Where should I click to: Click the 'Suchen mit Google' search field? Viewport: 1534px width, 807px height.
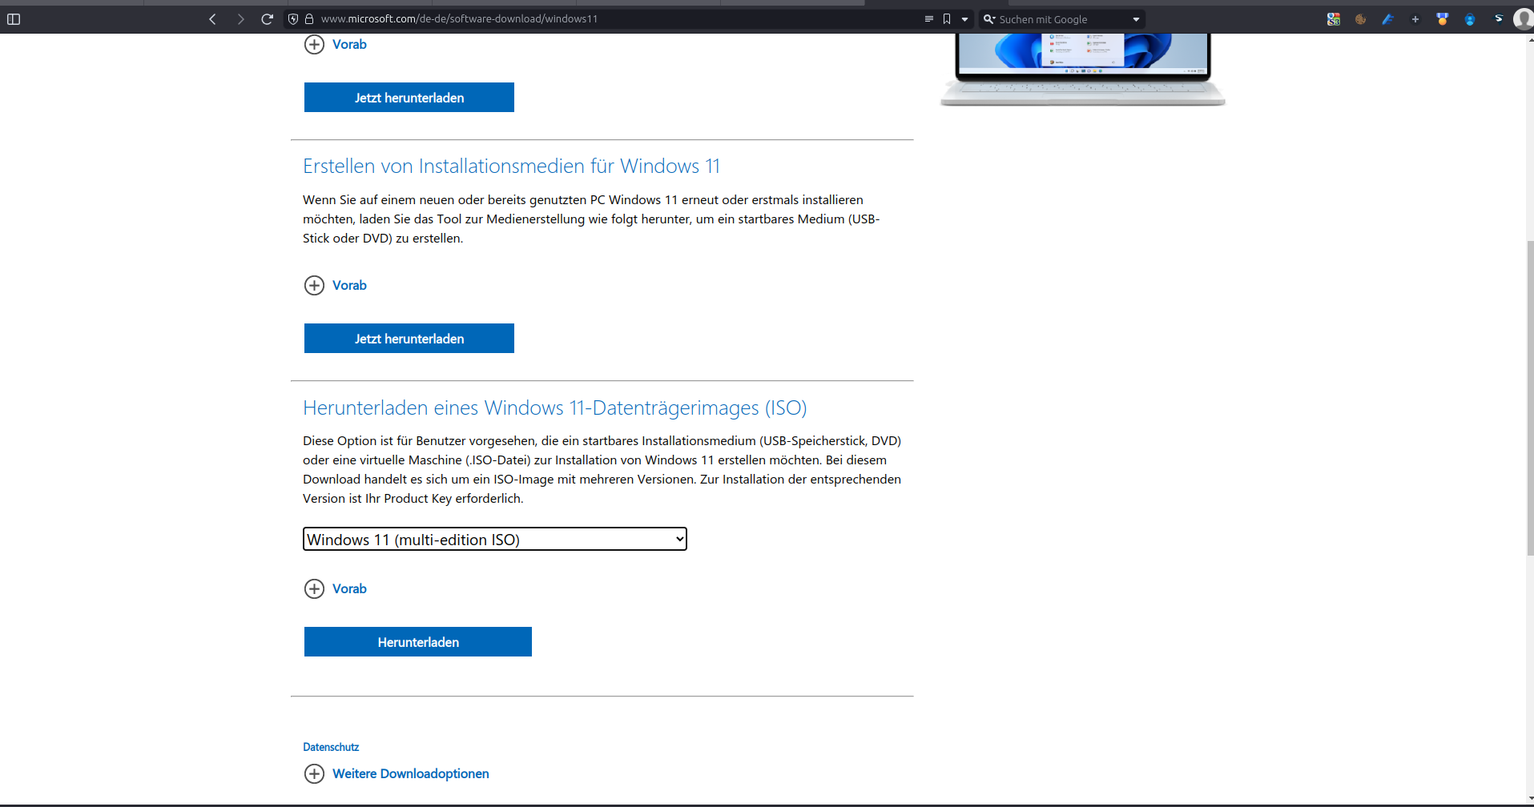click(x=1062, y=19)
